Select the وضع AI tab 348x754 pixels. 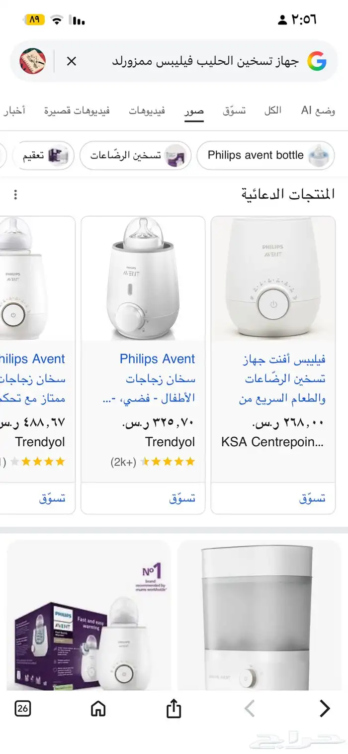(318, 111)
